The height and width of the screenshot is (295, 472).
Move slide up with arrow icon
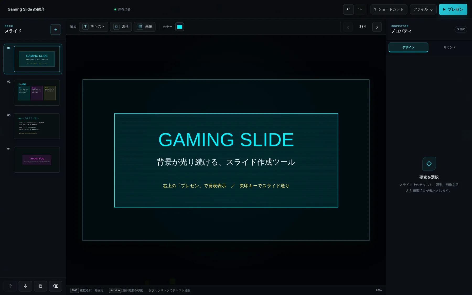click(x=10, y=286)
